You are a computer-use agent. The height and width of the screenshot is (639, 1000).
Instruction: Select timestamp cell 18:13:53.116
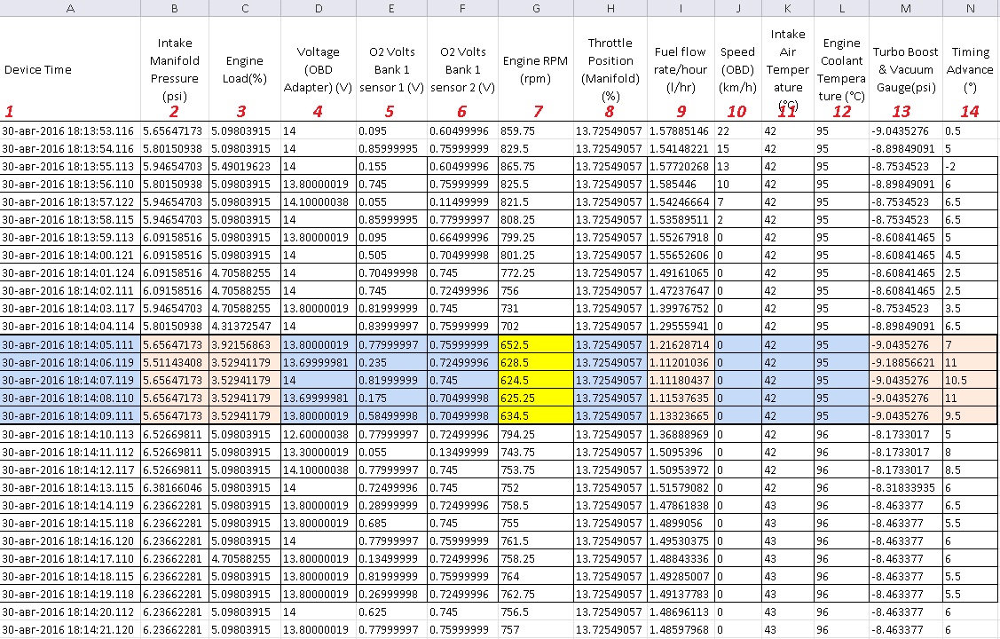70,130
